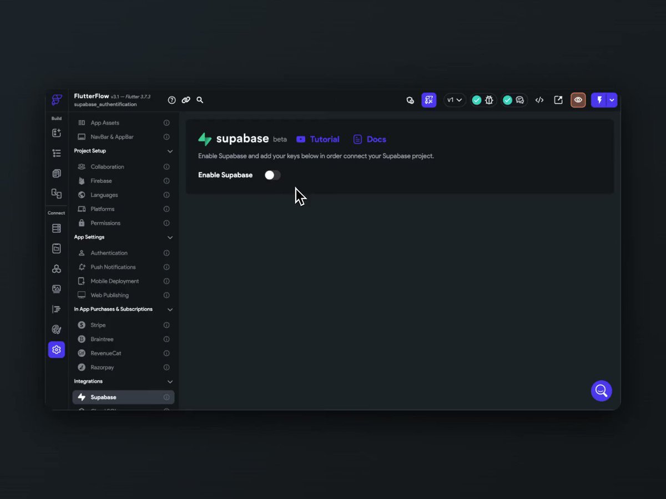Open the Widget Tree list icon

[x=57, y=153]
